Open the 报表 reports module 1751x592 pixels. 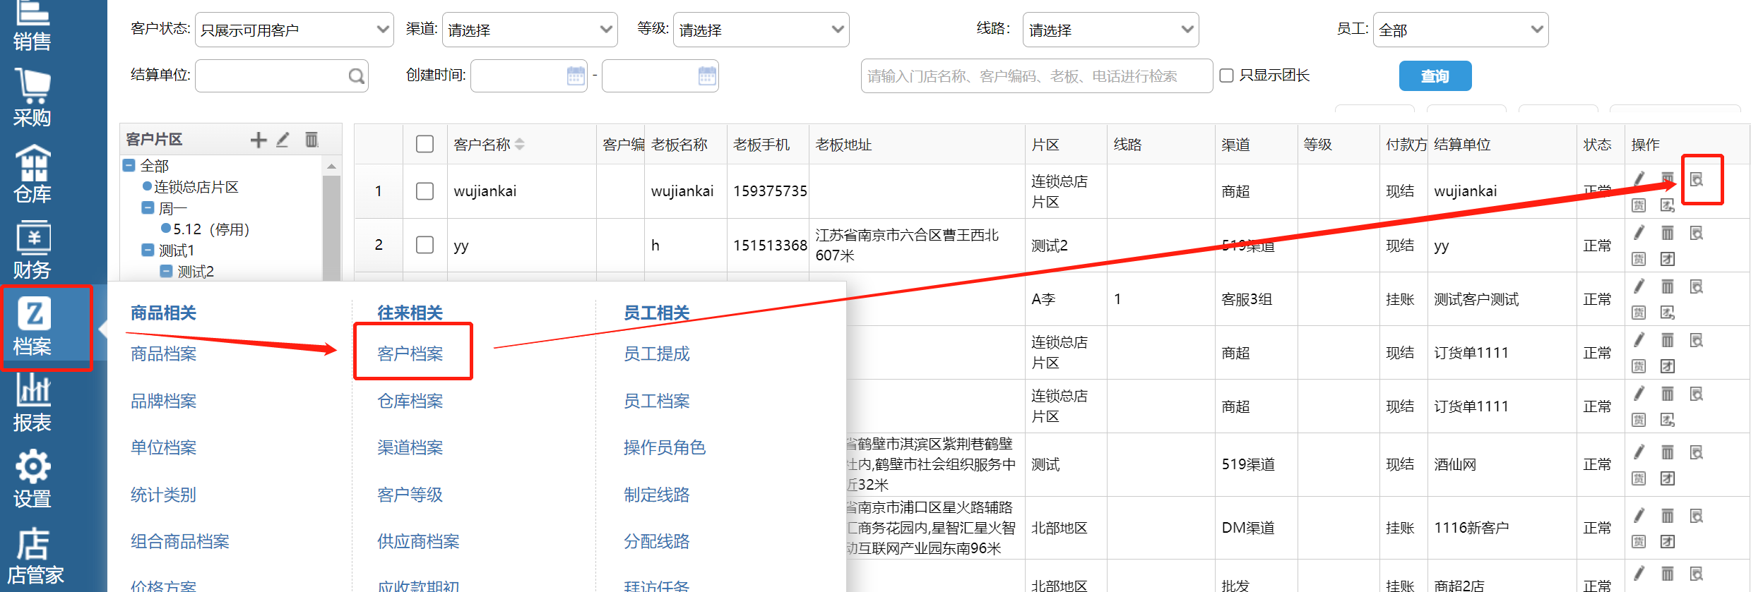[x=32, y=402]
